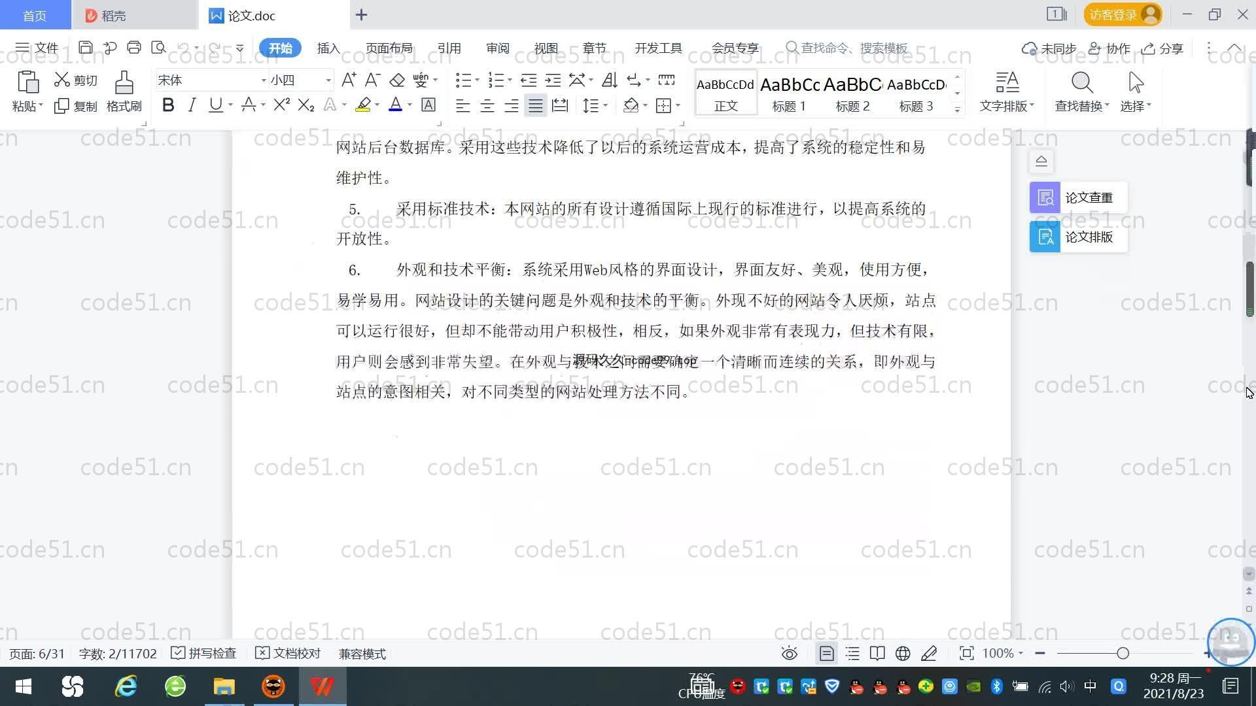1256x706 pixels.
Task: Toggle bold formatting button
Action: 168,105
